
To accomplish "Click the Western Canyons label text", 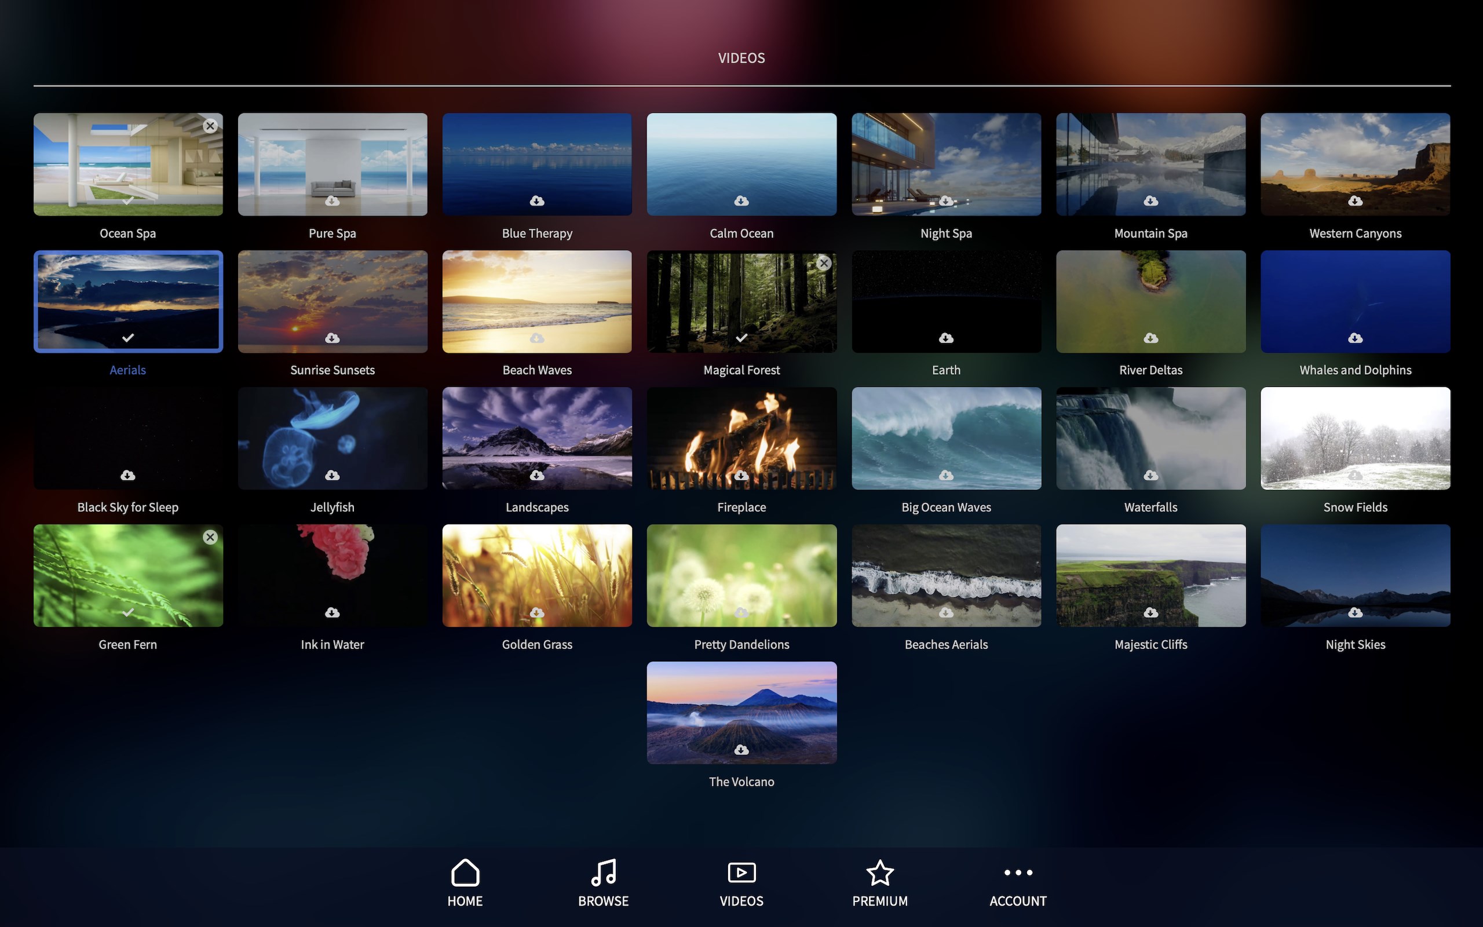I will 1356,233.
